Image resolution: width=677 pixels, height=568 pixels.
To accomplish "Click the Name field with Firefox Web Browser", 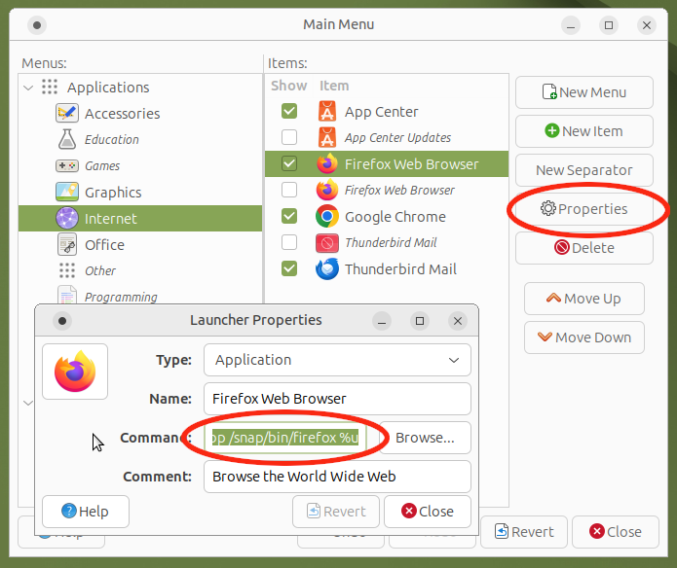I will [x=337, y=399].
